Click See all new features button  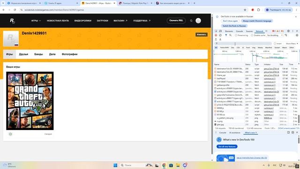point(227,146)
